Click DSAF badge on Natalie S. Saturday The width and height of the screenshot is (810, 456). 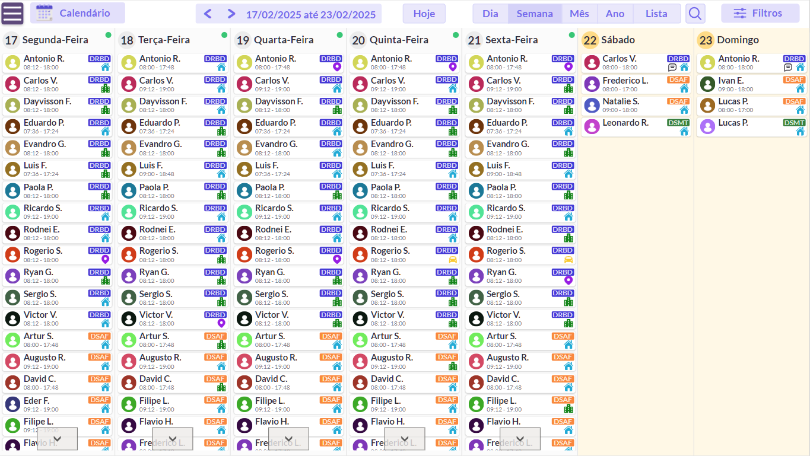(x=678, y=101)
